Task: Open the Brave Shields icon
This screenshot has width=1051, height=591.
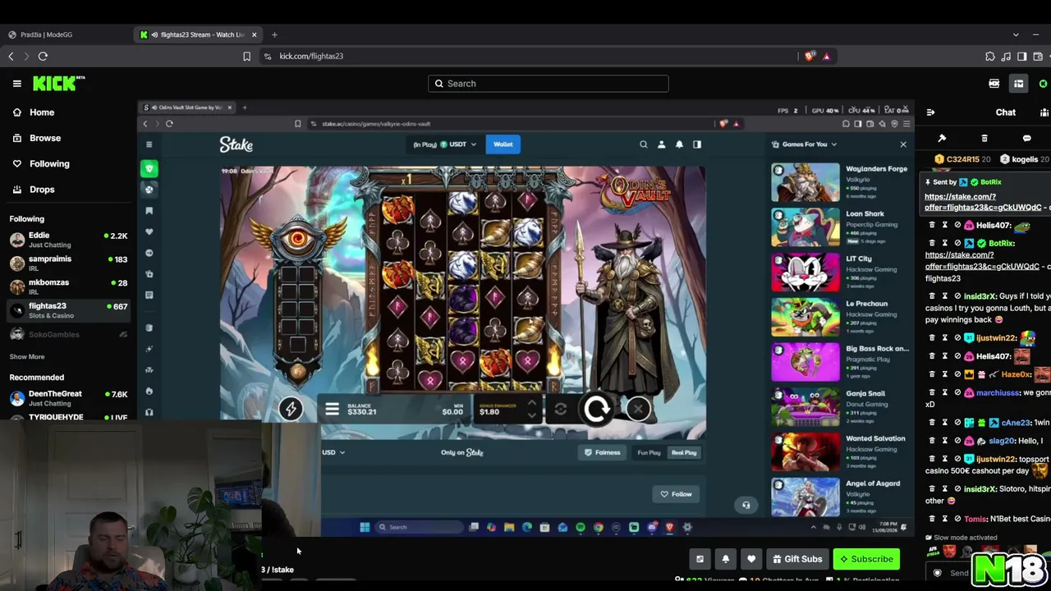Action: pos(810,56)
